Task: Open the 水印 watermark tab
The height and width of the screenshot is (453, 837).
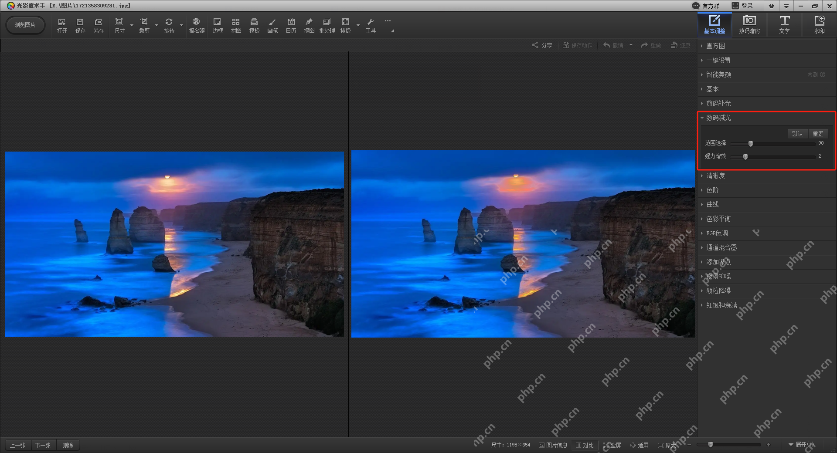Action: pyautogui.click(x=819, y=25)
